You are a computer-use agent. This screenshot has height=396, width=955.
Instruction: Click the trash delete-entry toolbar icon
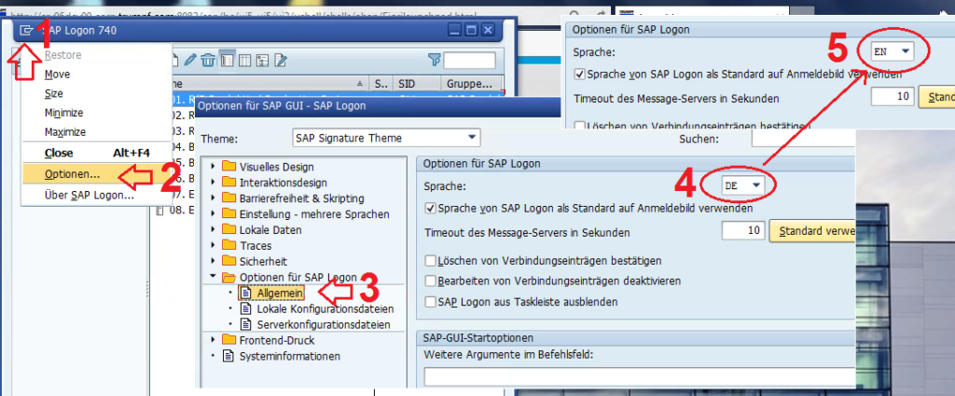pyautogui.click(x=208, y=60)
